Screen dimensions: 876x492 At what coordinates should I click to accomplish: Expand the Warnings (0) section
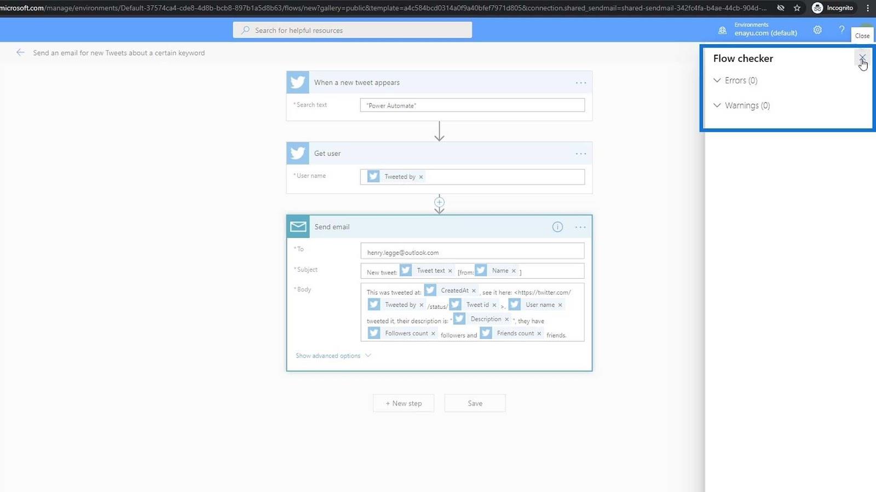[741, 106]
